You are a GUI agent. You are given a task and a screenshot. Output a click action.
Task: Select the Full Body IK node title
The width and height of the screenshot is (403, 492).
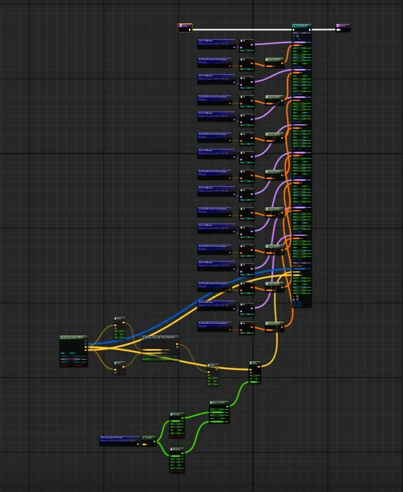(302, 26)
